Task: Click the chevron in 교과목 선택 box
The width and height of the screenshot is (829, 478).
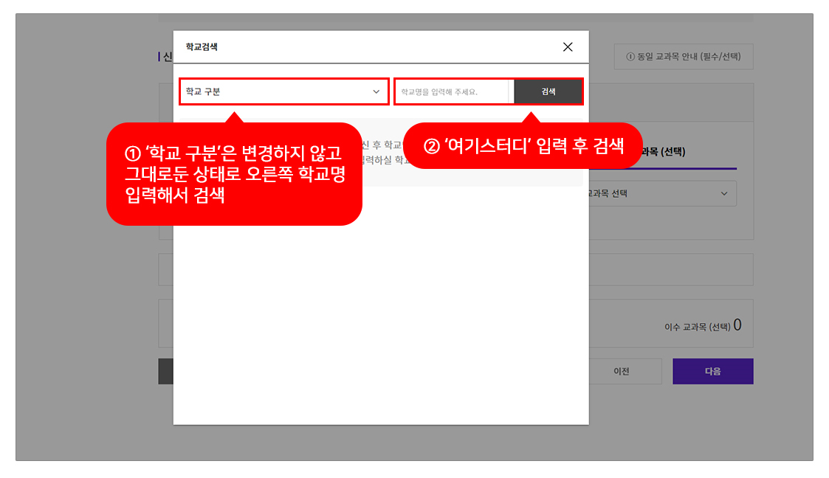Action: (x=723, y=195)
